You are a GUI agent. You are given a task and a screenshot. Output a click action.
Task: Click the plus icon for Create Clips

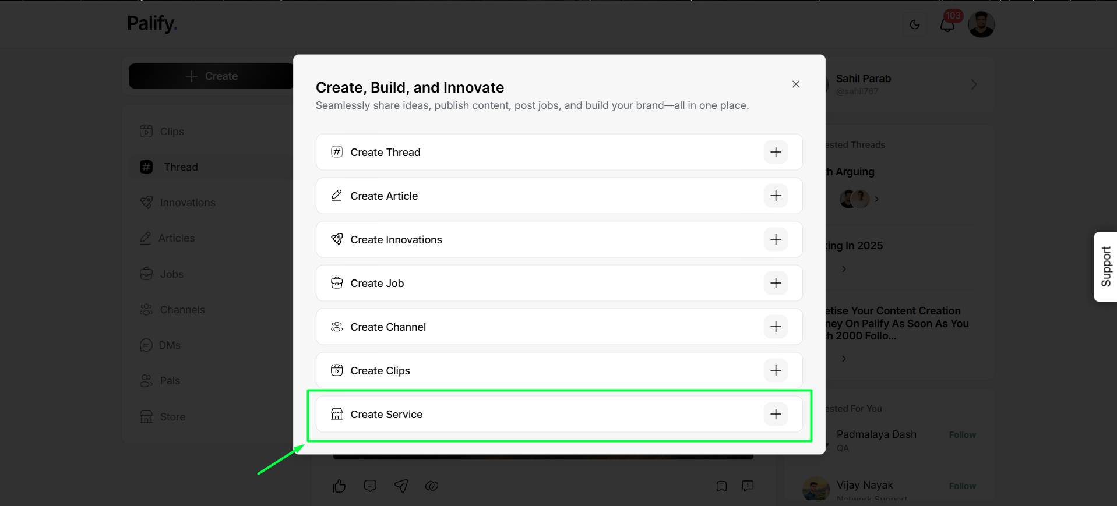tap(776, 370)
